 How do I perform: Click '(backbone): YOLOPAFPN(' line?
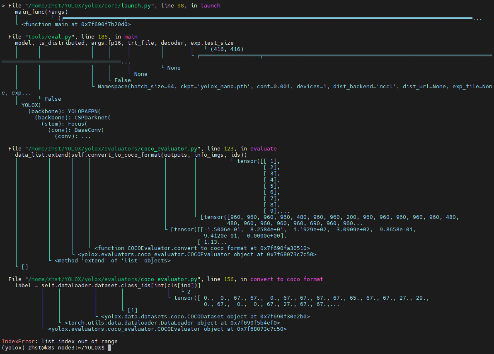pos(64,111)
